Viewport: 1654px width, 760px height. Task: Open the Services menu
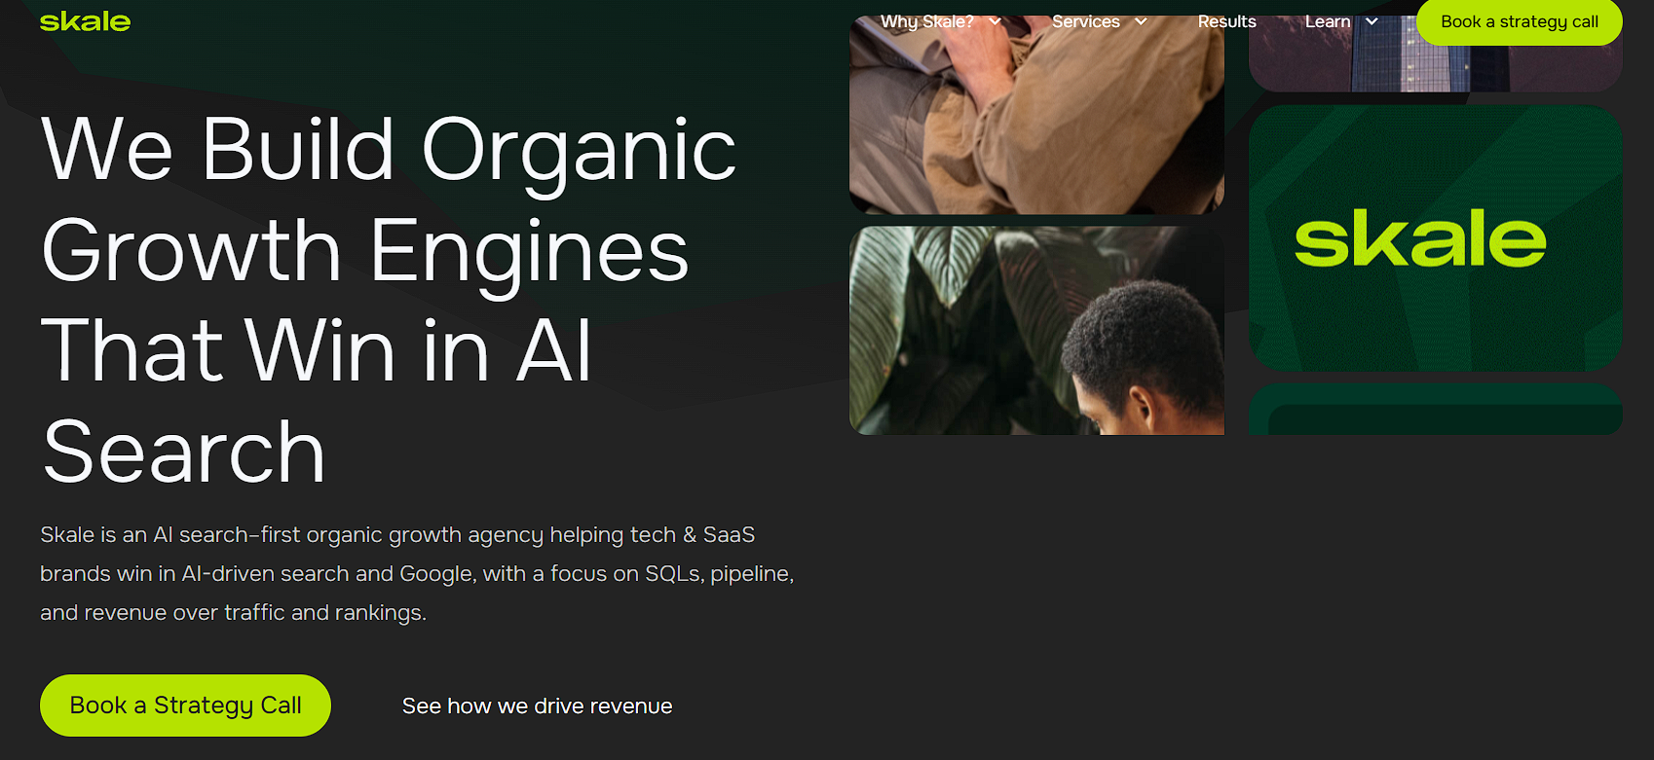(x=1085, y=21)
